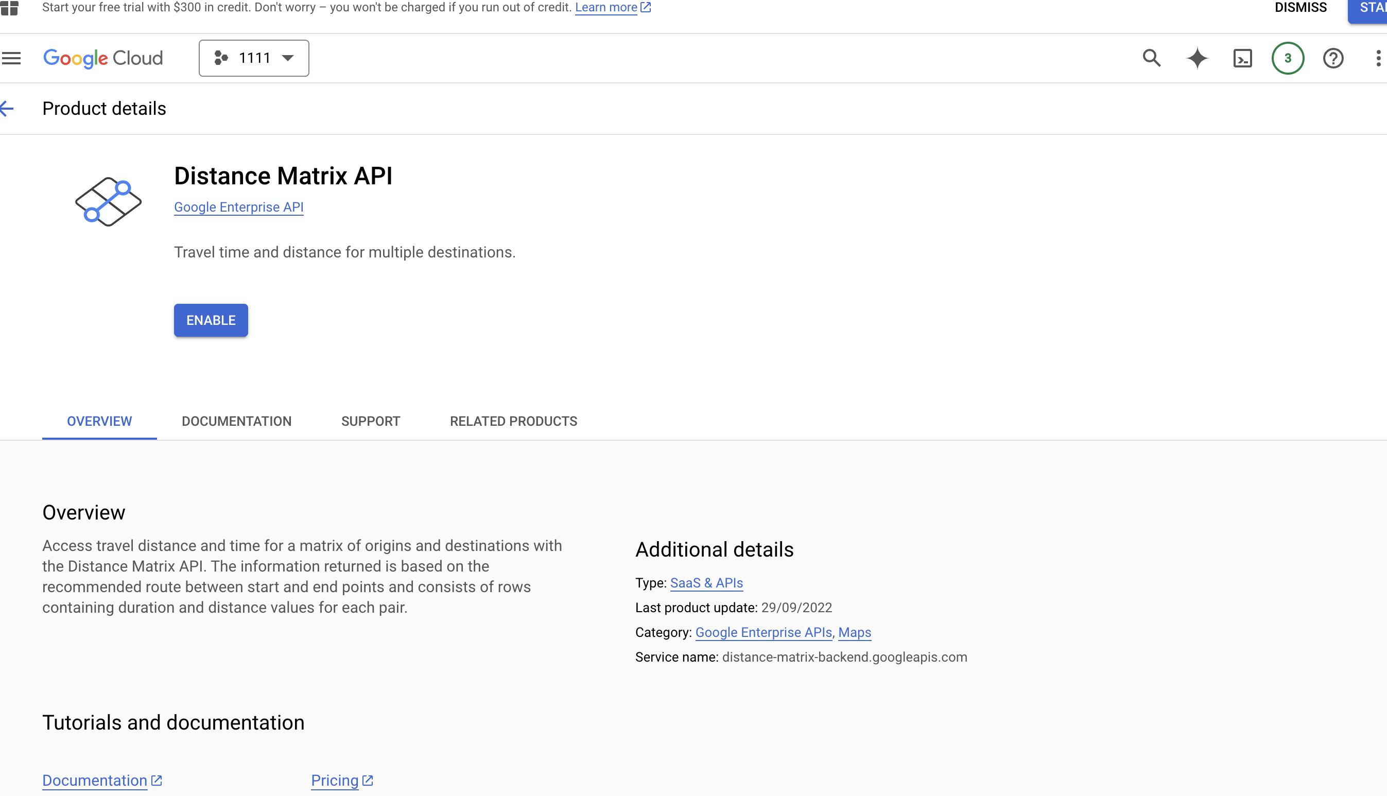Enable the Distance Matrix API

tap(211, 320)
